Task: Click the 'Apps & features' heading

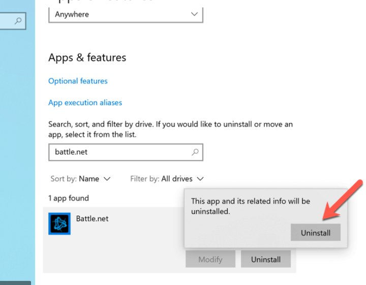Action: tap(87, 57)
